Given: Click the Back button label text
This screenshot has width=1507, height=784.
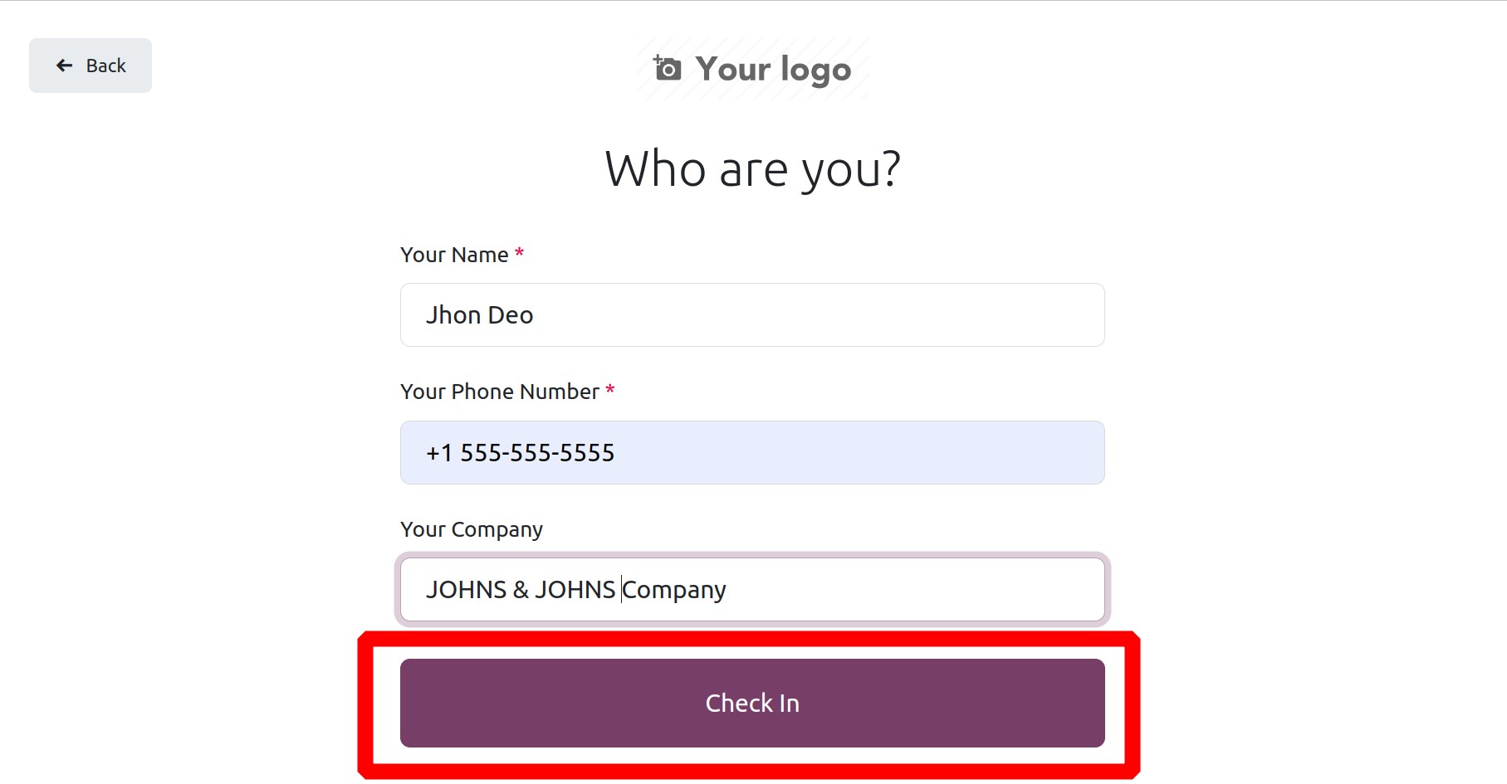Looking at the screenshot, I should click(106, 66).
